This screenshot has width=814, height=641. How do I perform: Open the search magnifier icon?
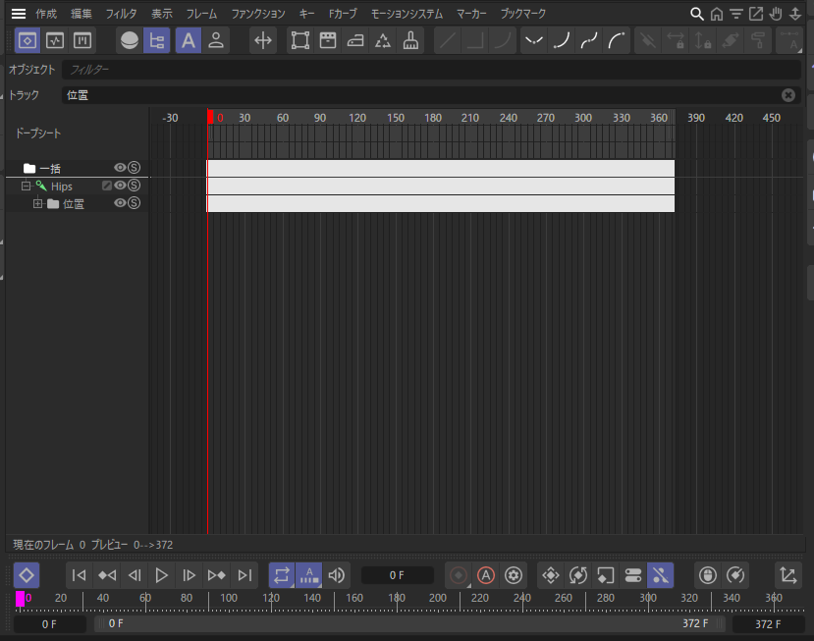pos(697,14)
